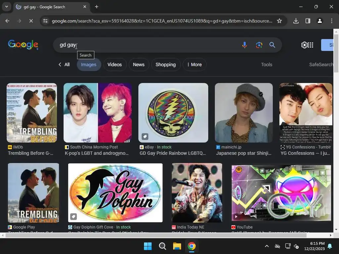
Task: Open YouTube GAY video thumbnail
Action: pyautogui.click(x=281, y=193)
